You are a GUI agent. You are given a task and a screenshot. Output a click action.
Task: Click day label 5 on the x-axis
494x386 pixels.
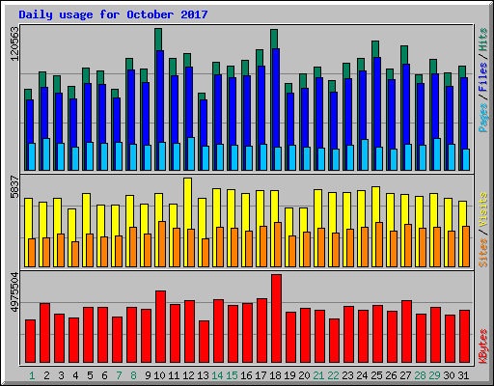click(90, 375)
